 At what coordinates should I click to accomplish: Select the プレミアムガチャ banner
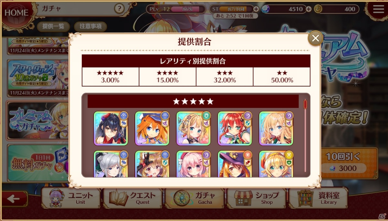tap(38, 121)
